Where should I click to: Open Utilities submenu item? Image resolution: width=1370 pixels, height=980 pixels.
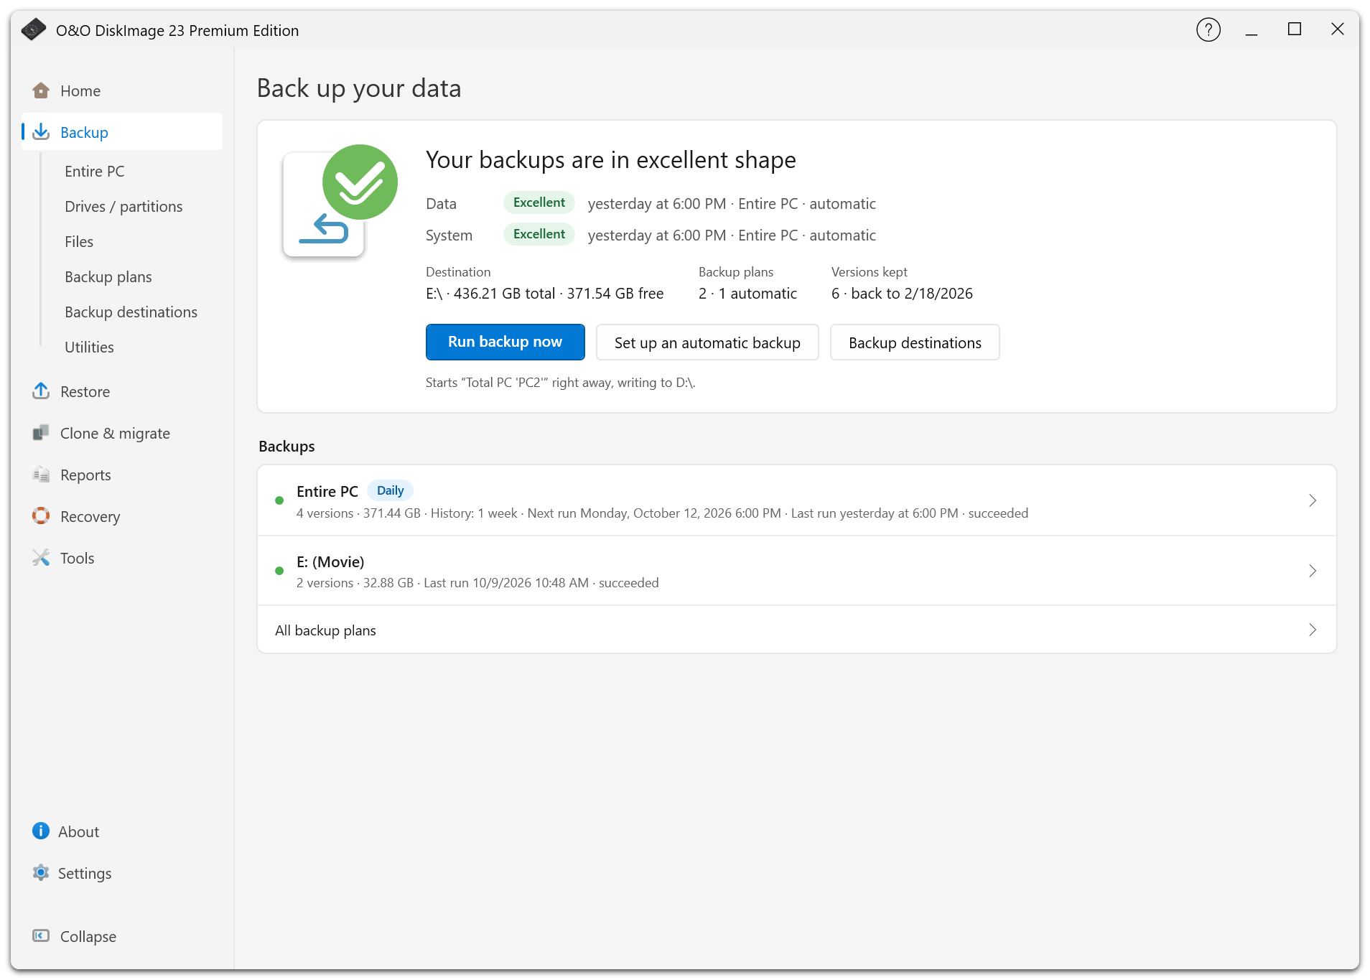point(89,347)
